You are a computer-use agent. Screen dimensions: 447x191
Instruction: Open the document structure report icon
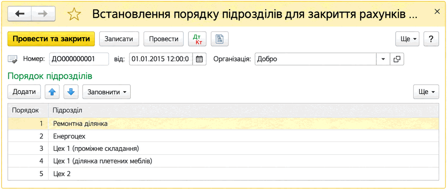click(x=219, y=39)
